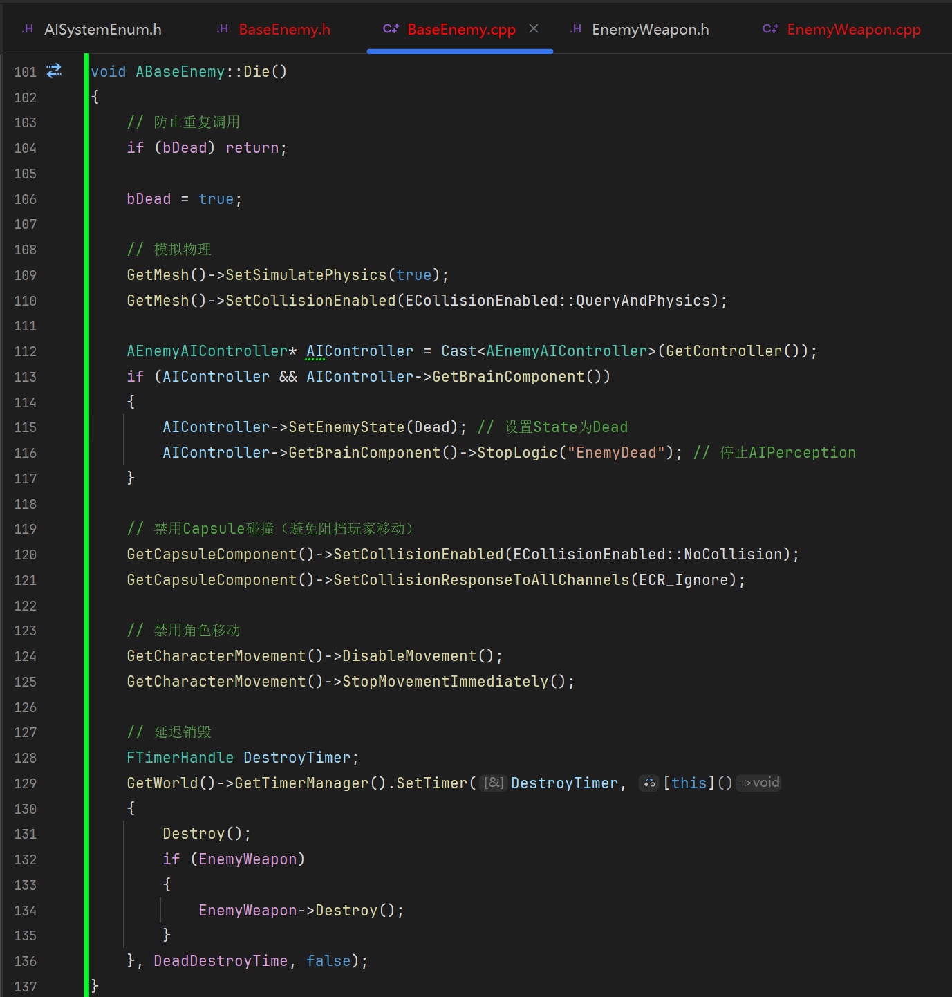Click the false argument on line 136
The width and height of the screenshot is (952, 997).
[328, 961]
